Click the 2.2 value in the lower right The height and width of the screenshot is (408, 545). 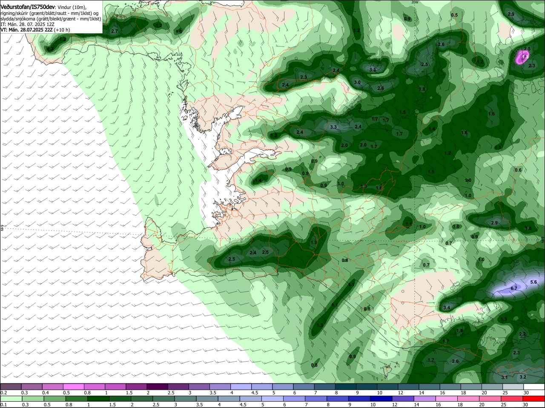pyautogui.click(x=523, y=334)
